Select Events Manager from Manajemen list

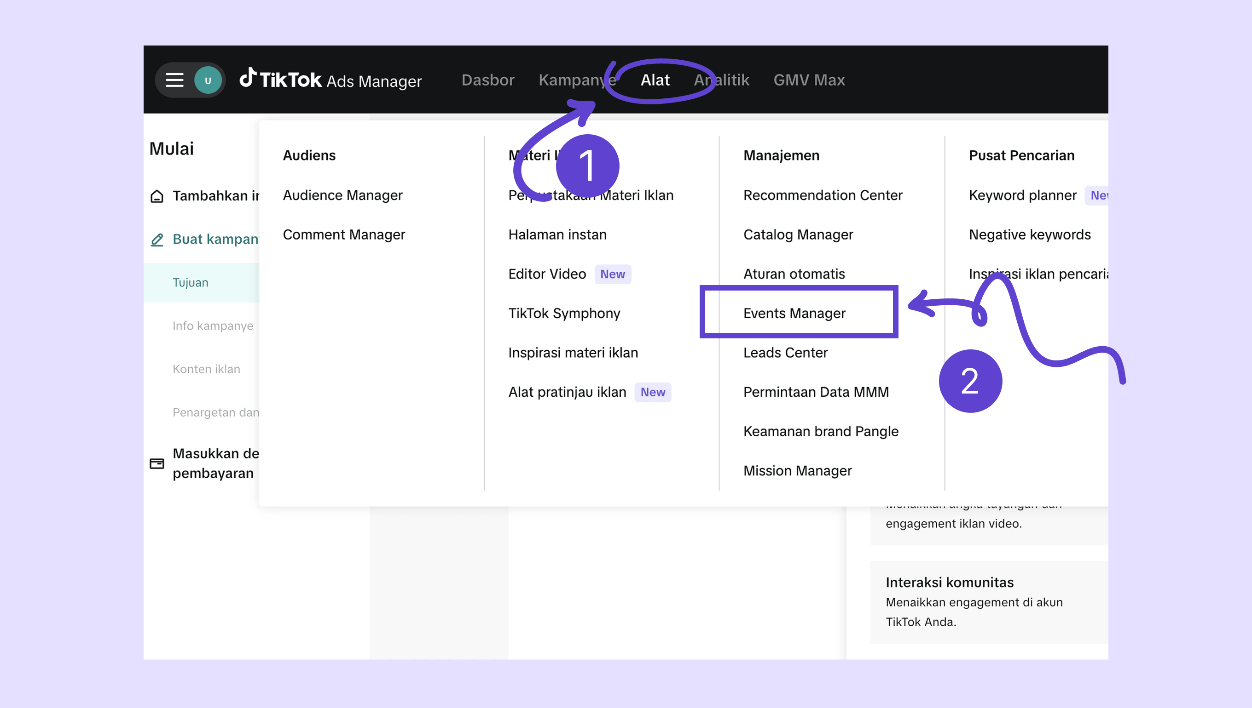point(794,313)
